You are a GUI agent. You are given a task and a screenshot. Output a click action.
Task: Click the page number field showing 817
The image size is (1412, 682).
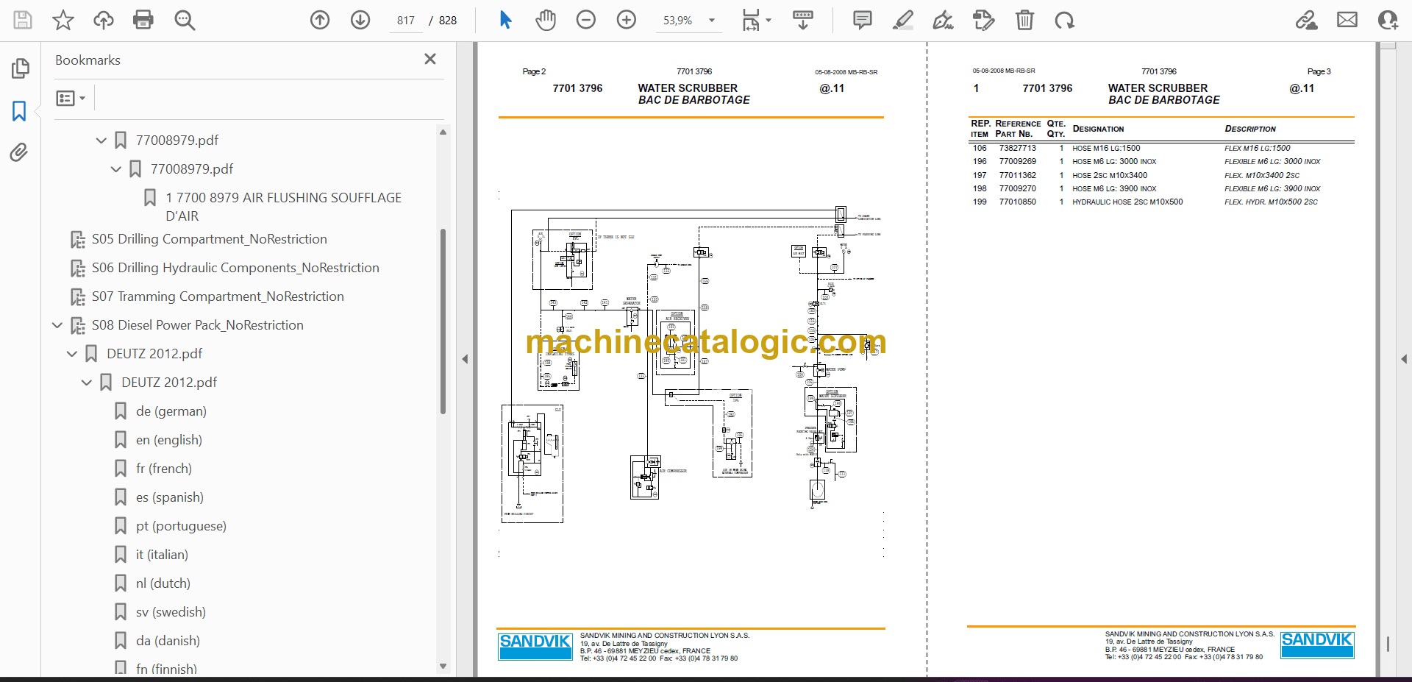pos(406,21)
